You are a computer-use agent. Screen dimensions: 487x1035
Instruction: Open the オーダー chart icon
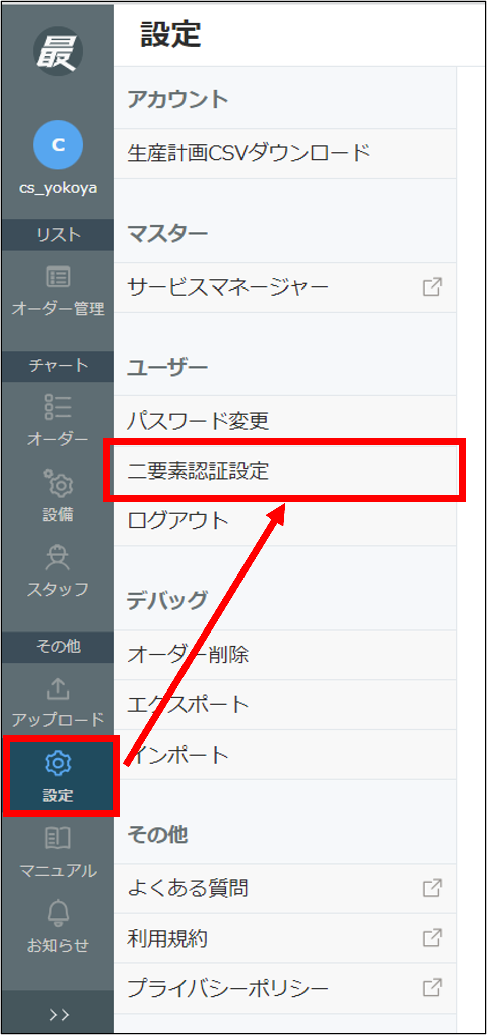58,407
